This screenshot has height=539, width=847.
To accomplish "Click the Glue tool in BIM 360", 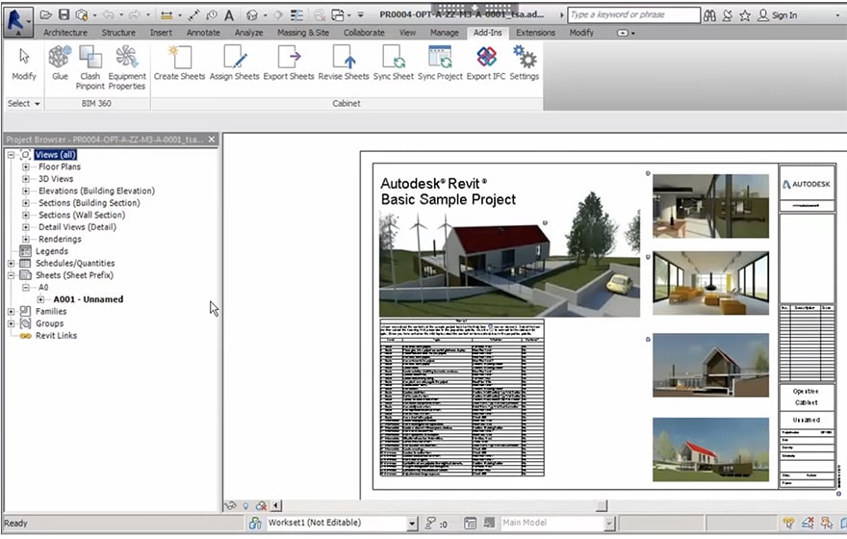I will (60, 64).
